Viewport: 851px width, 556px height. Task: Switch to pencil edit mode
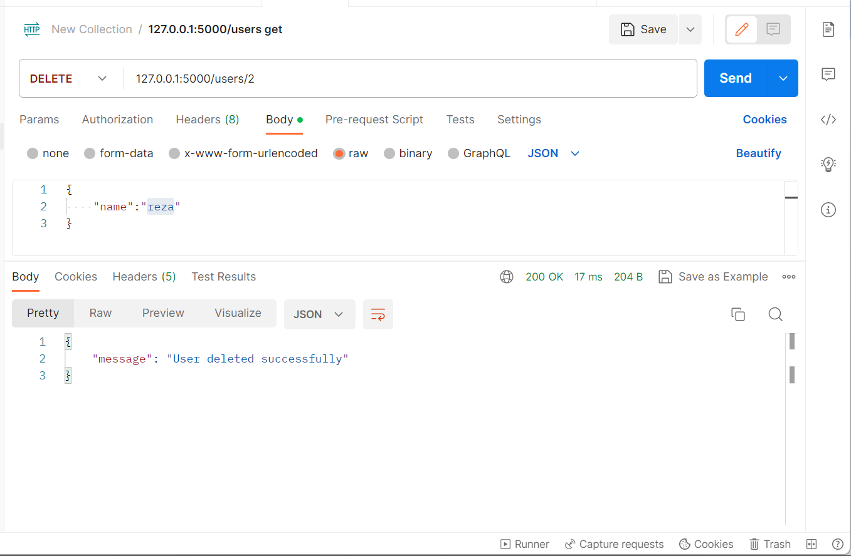(x=742, y=29)
